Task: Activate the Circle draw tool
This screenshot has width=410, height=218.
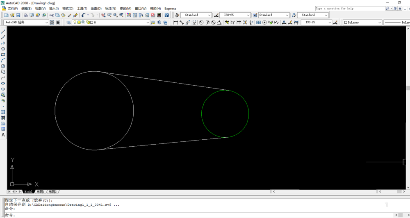Action: 3,66
